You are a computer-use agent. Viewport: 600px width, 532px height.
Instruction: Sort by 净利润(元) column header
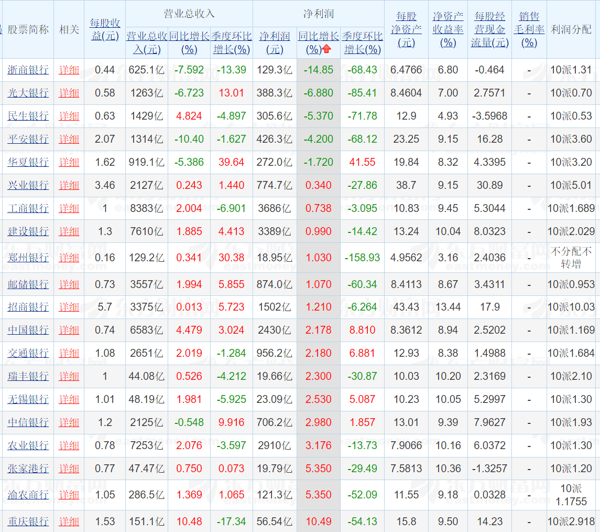(x=275, y=42)
